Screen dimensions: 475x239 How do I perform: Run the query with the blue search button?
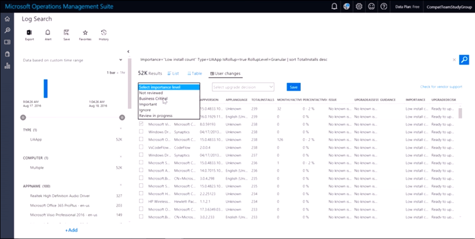coord(464,60)
